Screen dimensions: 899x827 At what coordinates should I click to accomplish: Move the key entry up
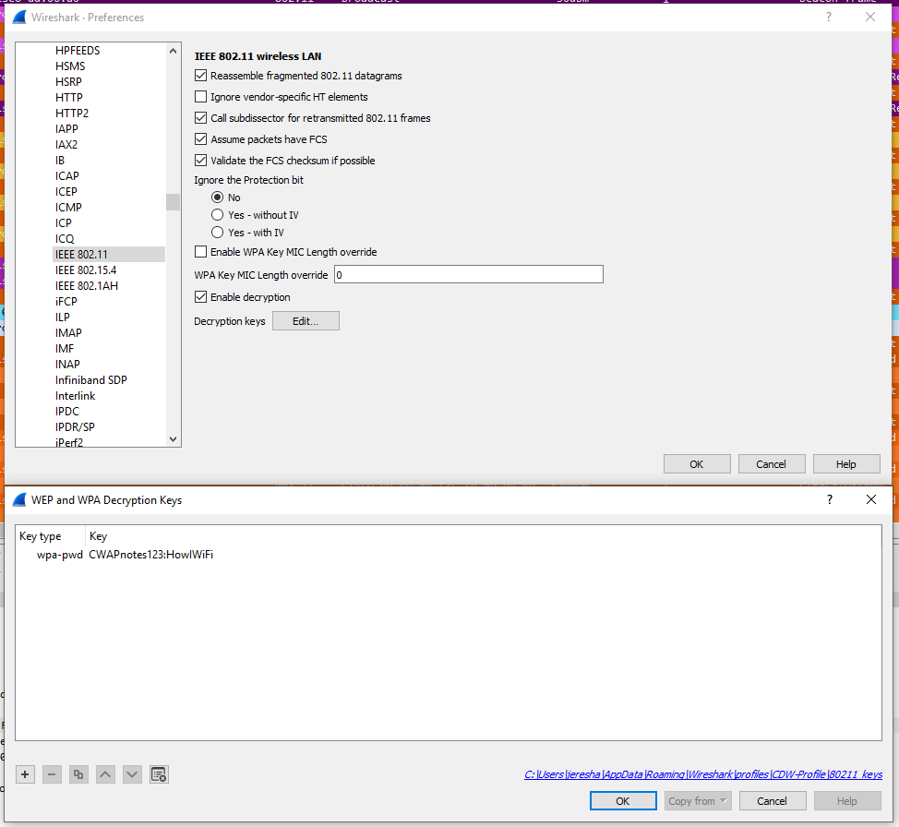tap(105, 774)
